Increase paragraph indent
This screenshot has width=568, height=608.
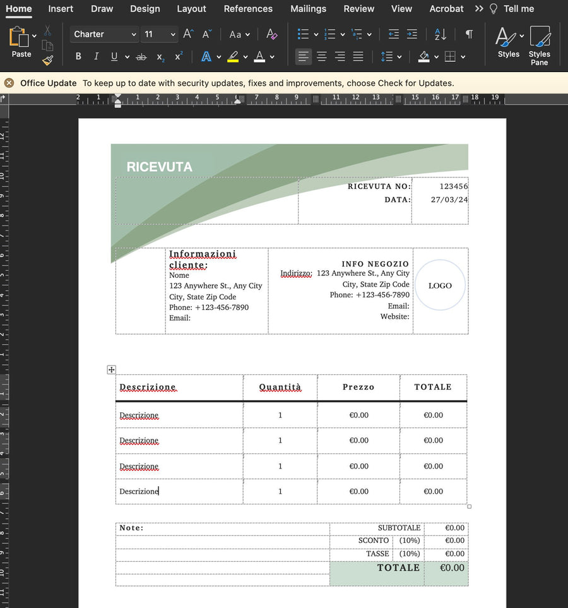click(411, 34)
